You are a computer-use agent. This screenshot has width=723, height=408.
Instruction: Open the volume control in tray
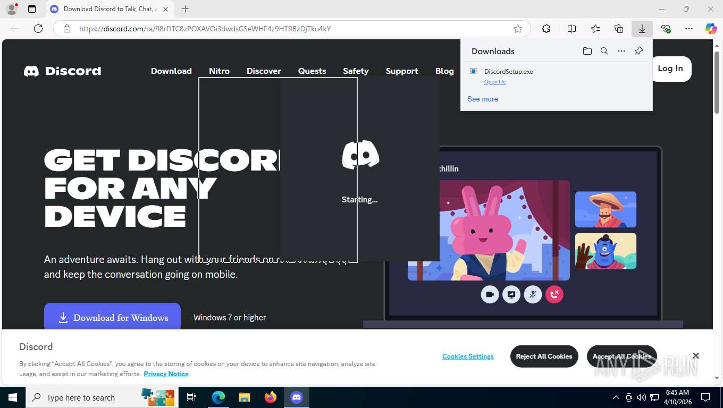642,397
